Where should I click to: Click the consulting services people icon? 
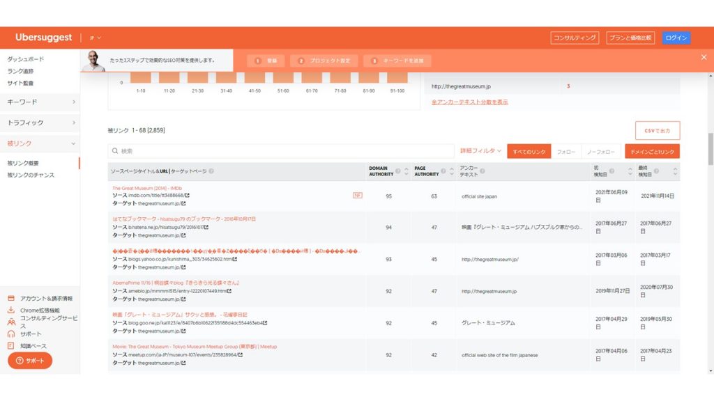click(11, 322)
